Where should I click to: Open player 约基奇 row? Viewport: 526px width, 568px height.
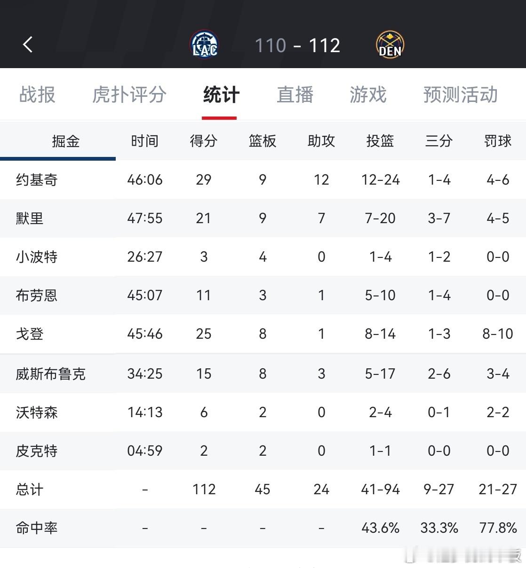[263, 179]
